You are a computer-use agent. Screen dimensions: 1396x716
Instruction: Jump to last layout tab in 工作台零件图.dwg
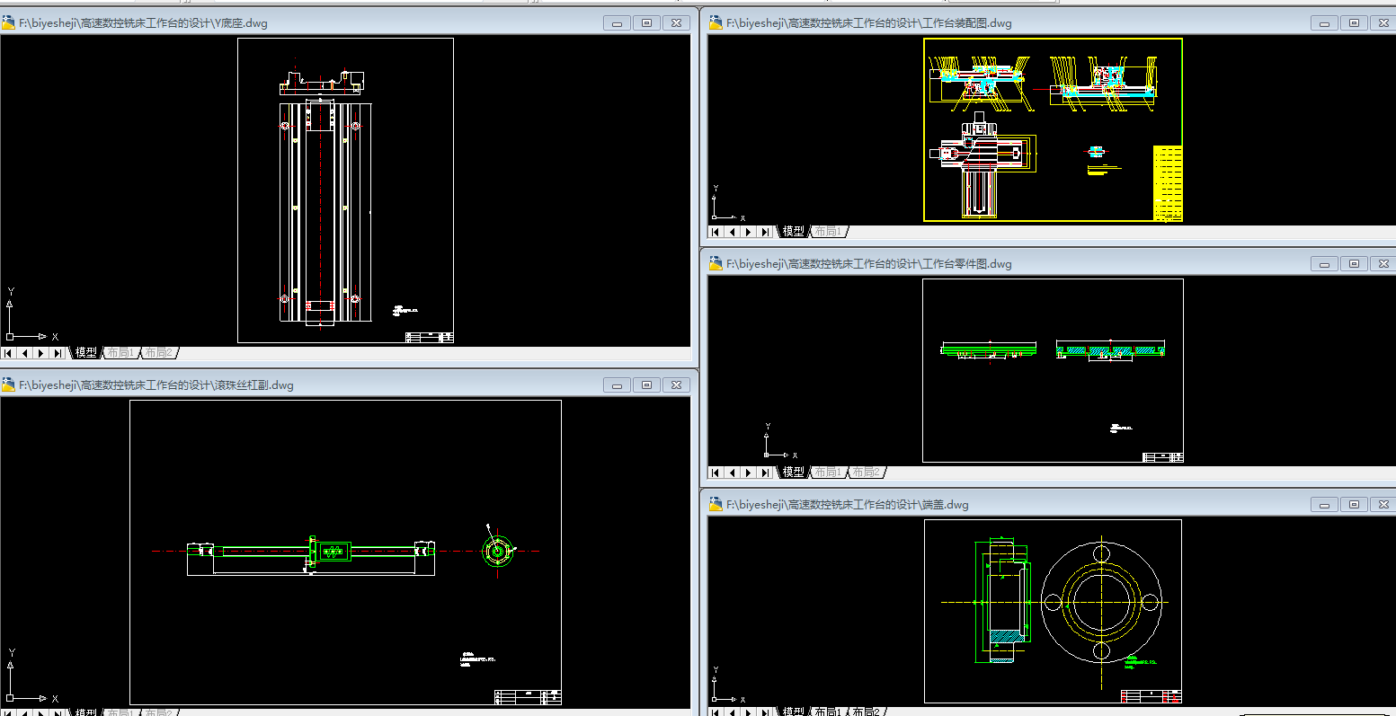(765, 473)
